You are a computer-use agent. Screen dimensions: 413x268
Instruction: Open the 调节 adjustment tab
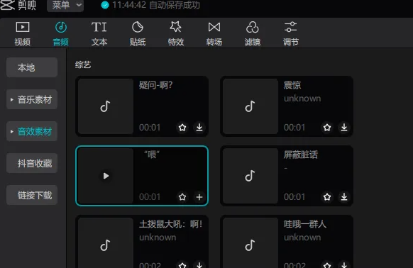coord(291,34)
